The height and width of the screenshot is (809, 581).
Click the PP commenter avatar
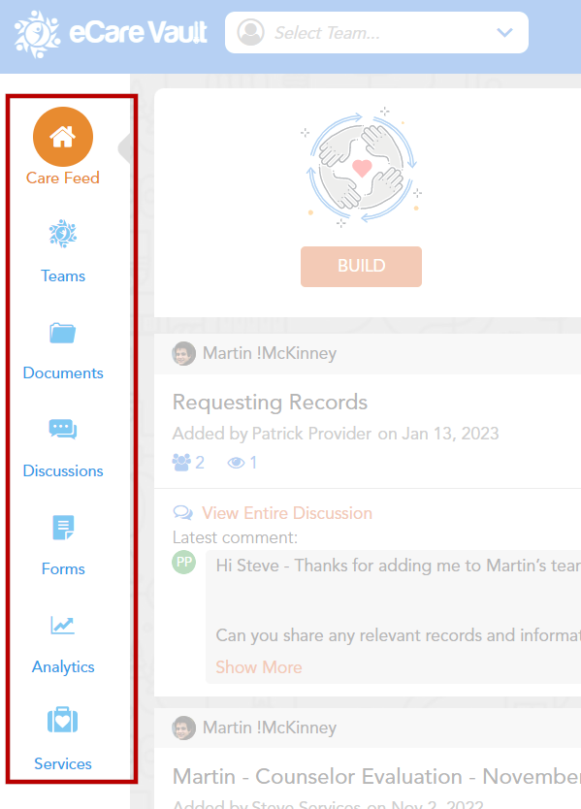click(x=183, y=562)
